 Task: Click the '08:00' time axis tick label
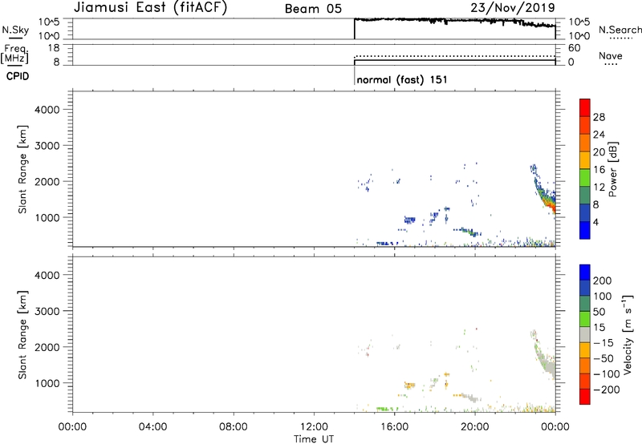[234, 427]
